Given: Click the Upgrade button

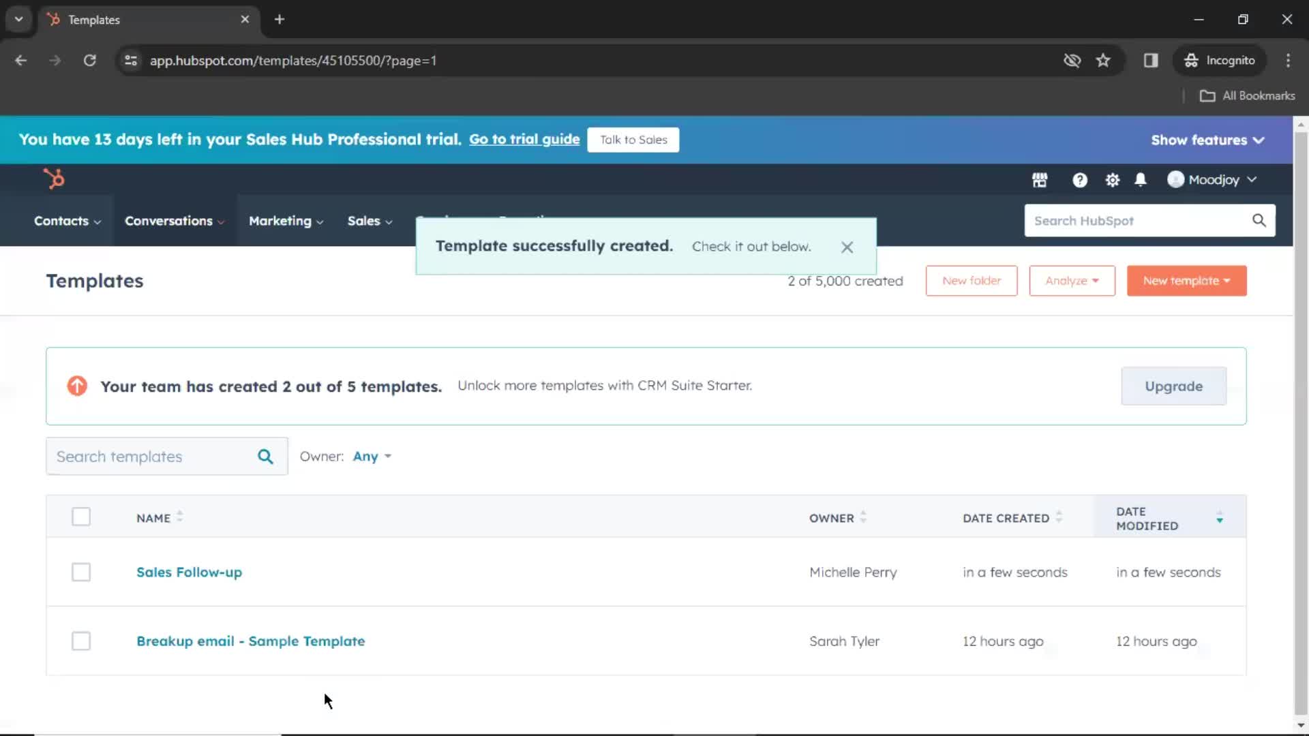Looking at the screenshot, I should point(1173,386).
